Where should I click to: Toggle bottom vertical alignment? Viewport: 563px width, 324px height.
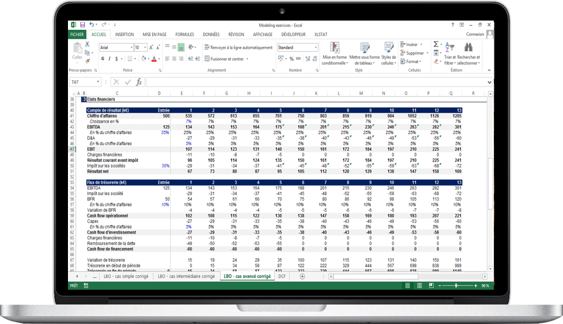coord(181,47)
